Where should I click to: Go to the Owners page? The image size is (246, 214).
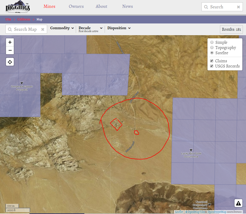pos(76,7)
